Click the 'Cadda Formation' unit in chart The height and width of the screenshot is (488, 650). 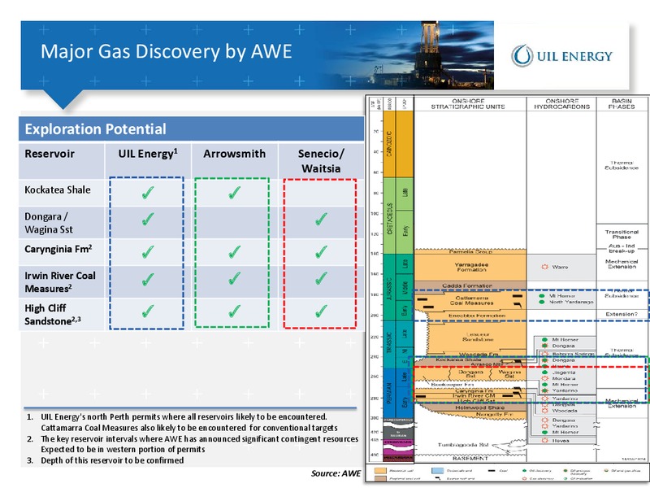point(467,285)
